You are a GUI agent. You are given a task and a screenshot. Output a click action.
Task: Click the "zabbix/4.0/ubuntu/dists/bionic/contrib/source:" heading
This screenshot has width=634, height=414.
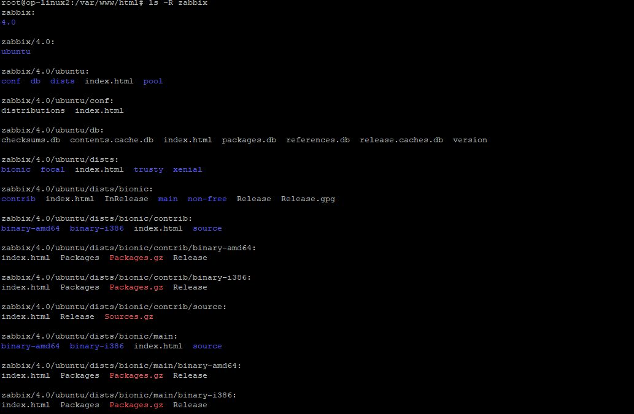[114, 307]
